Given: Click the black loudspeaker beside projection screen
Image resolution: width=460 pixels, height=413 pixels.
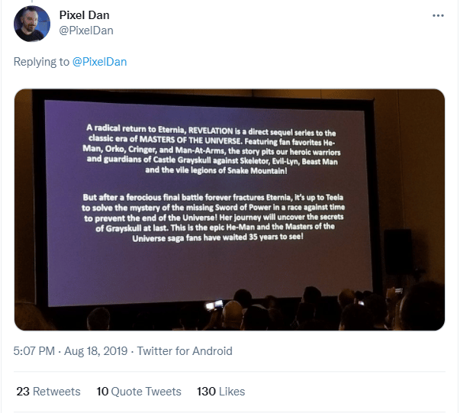Looking at the screenshot, I should [x=397, y=252].
